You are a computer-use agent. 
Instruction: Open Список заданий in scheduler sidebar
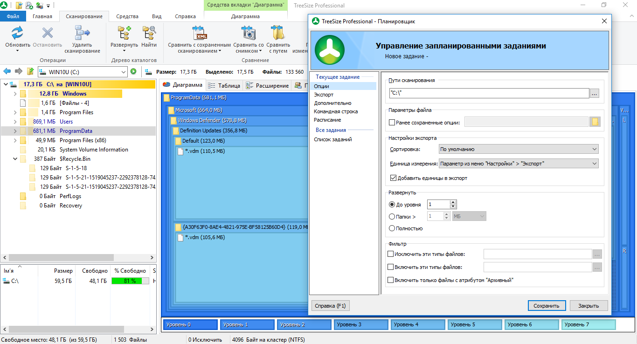click(x=333, y=139)
